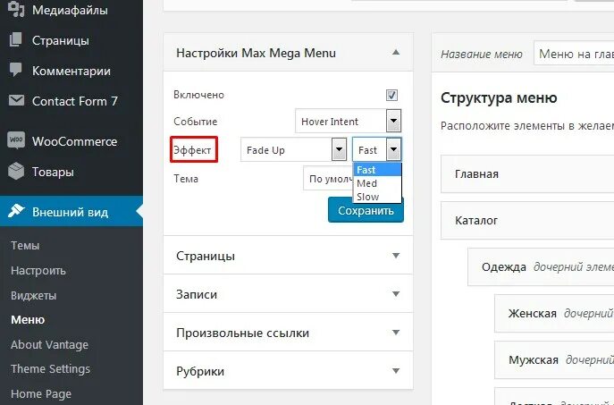Click the Товары box icon
614x405 pixels.
(16, 171)
